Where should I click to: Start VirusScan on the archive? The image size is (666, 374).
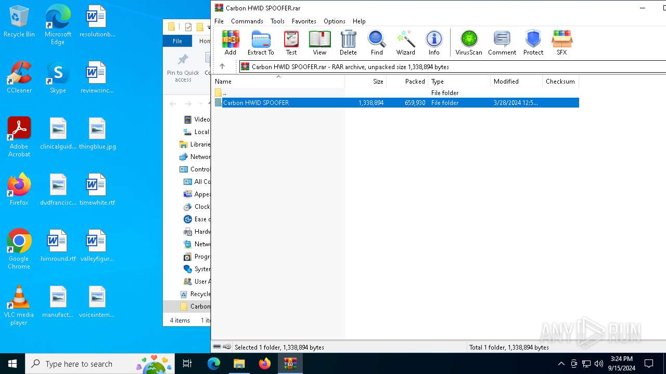click(469, 43)
